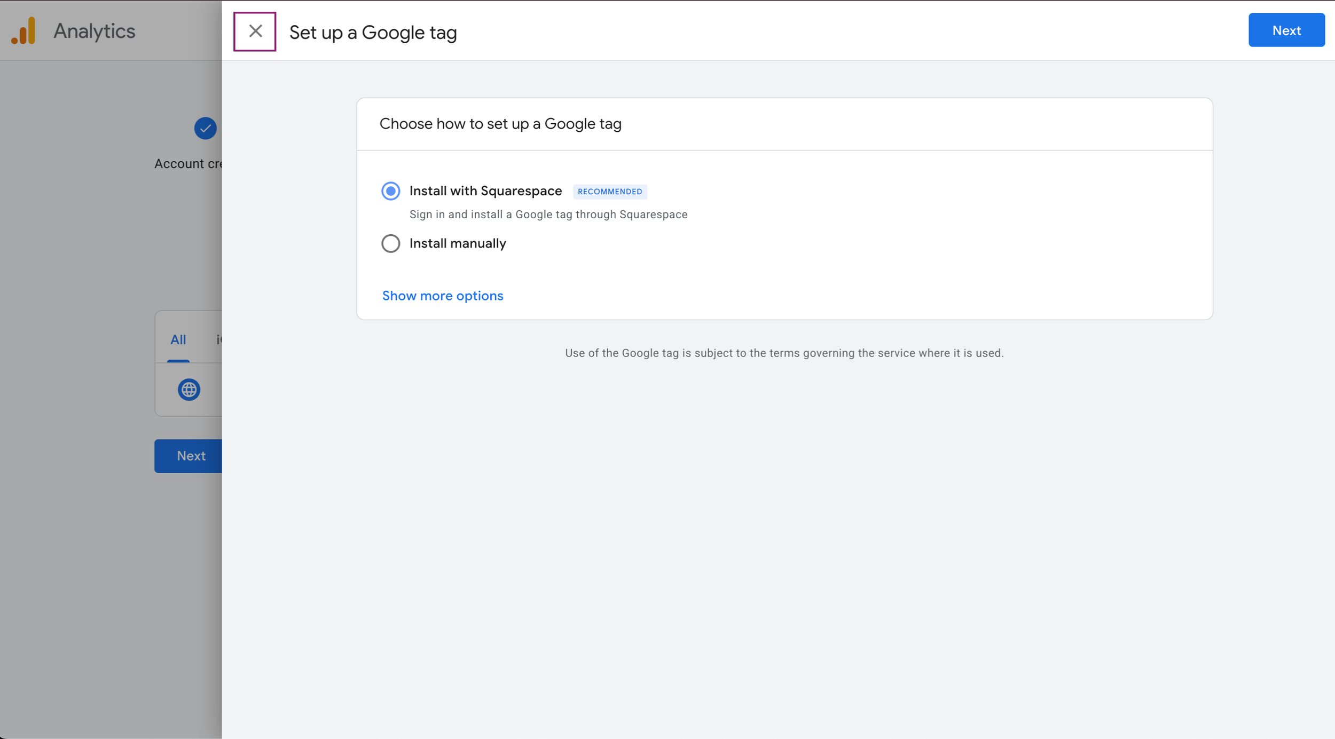Switch to the All platforms tab

click(x=178, y=339)
